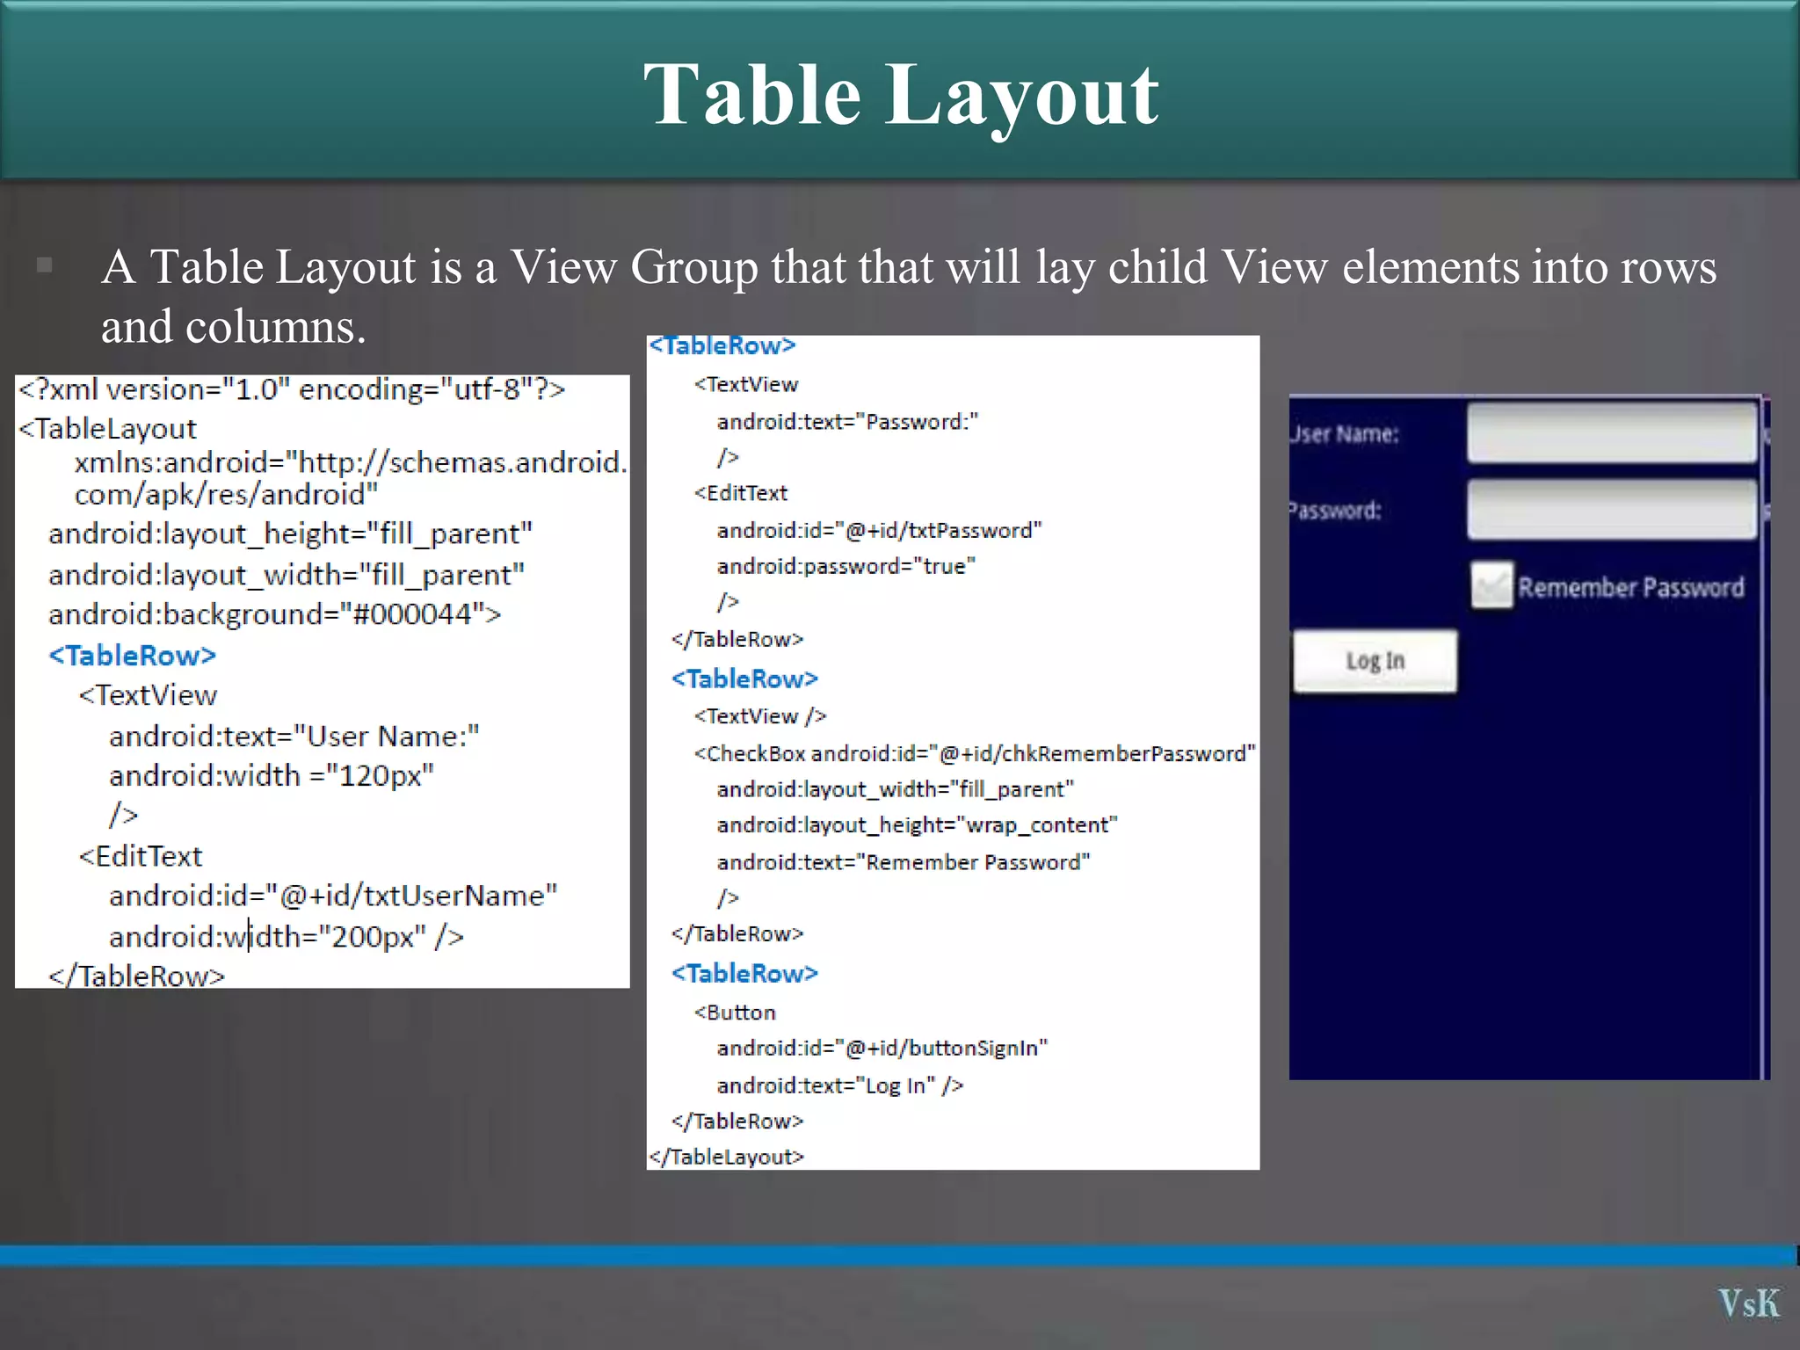The image size is (1800, 1350).
Task: Click the line 'android:password="true"'
Action: 846,566
